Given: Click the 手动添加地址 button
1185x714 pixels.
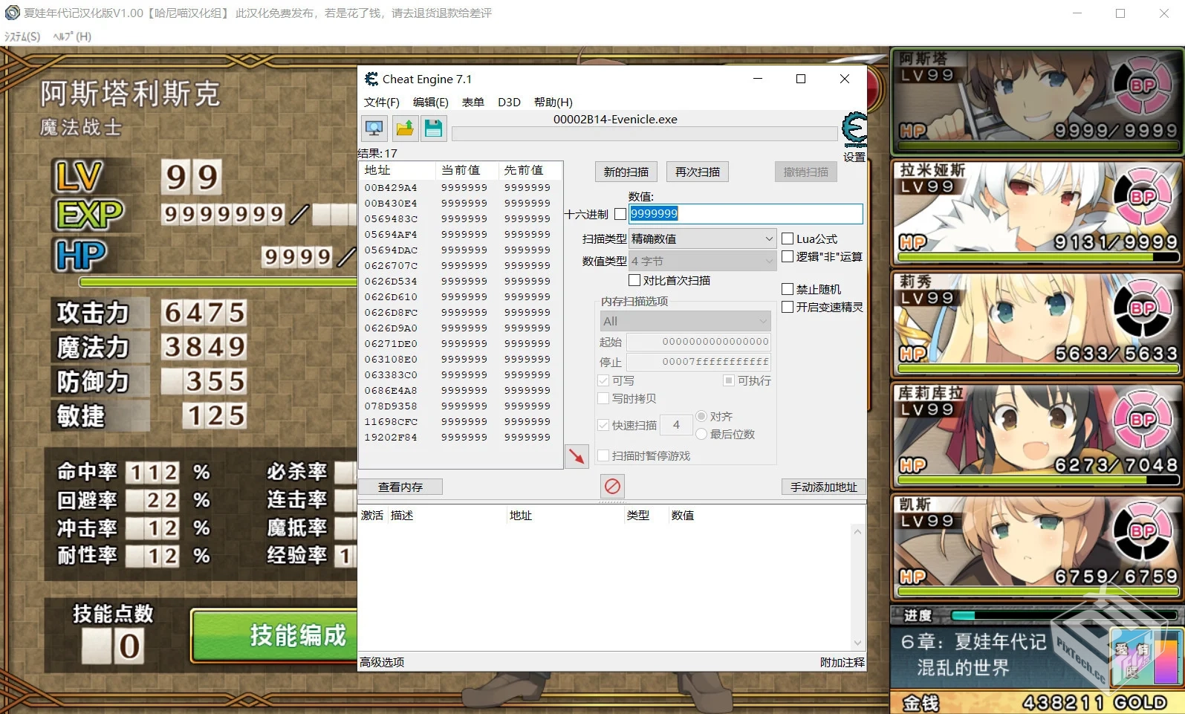Looking at the screenshot, I should click(x=824, y=487).
